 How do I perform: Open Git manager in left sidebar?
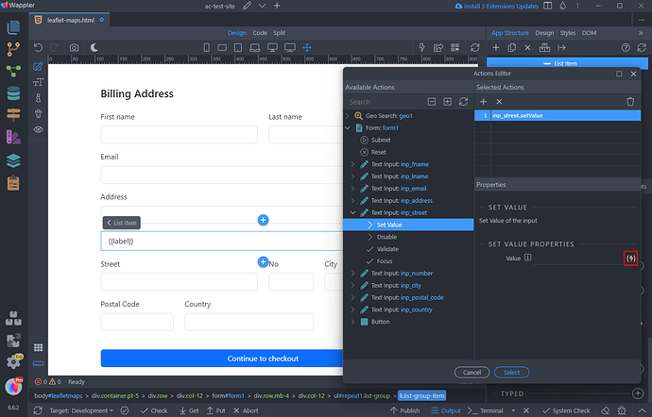(x=13, y=49)
